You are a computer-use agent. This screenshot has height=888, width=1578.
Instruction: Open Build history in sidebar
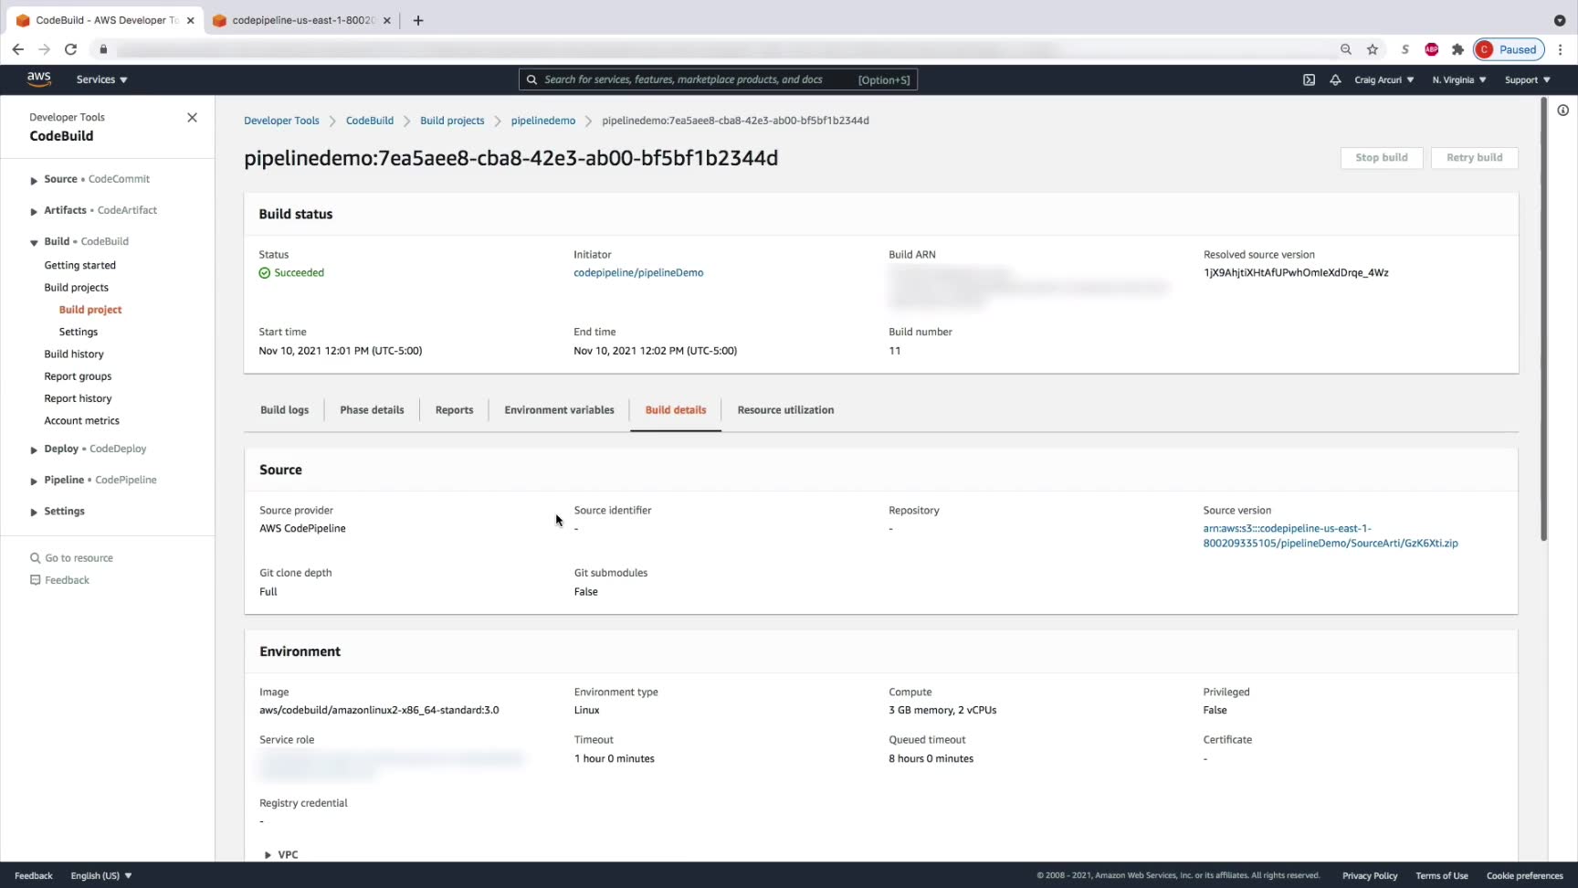pos(74,354)
